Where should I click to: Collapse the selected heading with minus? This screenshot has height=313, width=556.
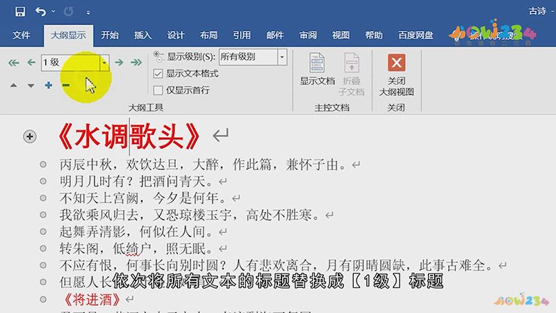pos(65,85)
